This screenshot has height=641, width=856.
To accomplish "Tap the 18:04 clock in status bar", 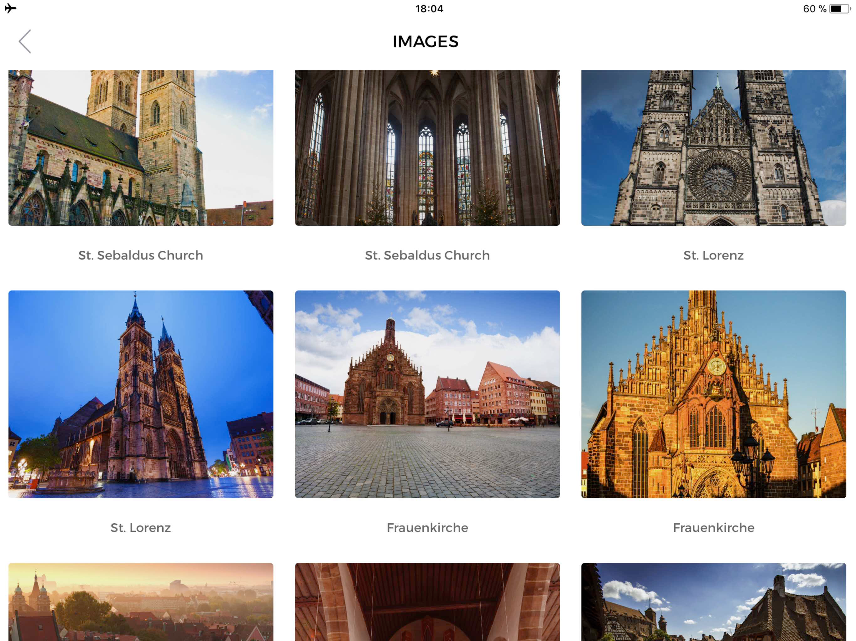I will 429,8.
